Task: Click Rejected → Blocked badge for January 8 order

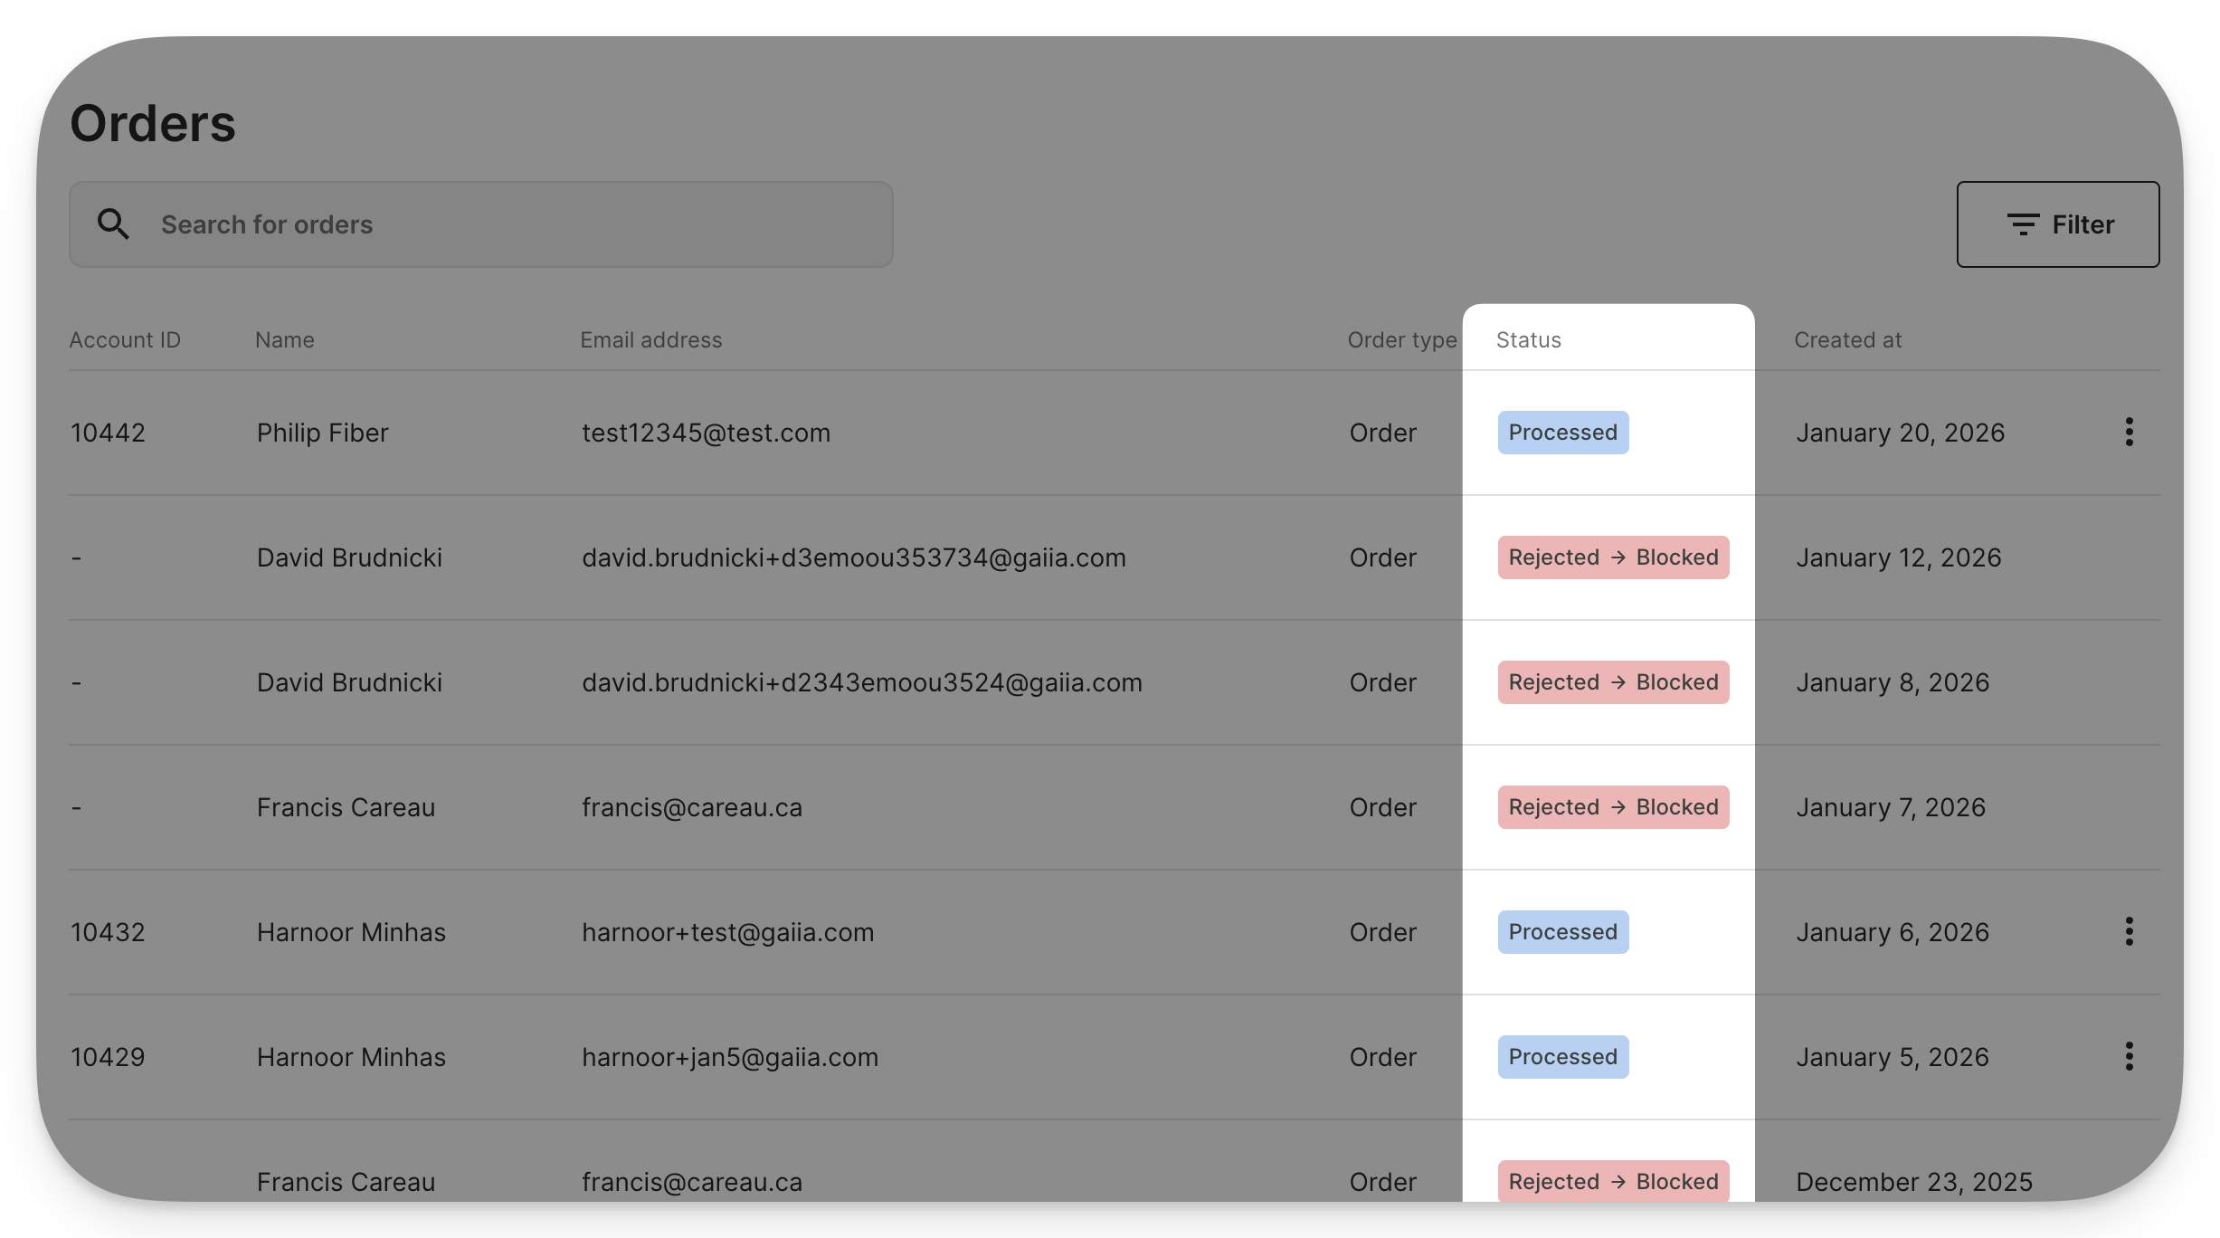Action: coord(1613,682)
